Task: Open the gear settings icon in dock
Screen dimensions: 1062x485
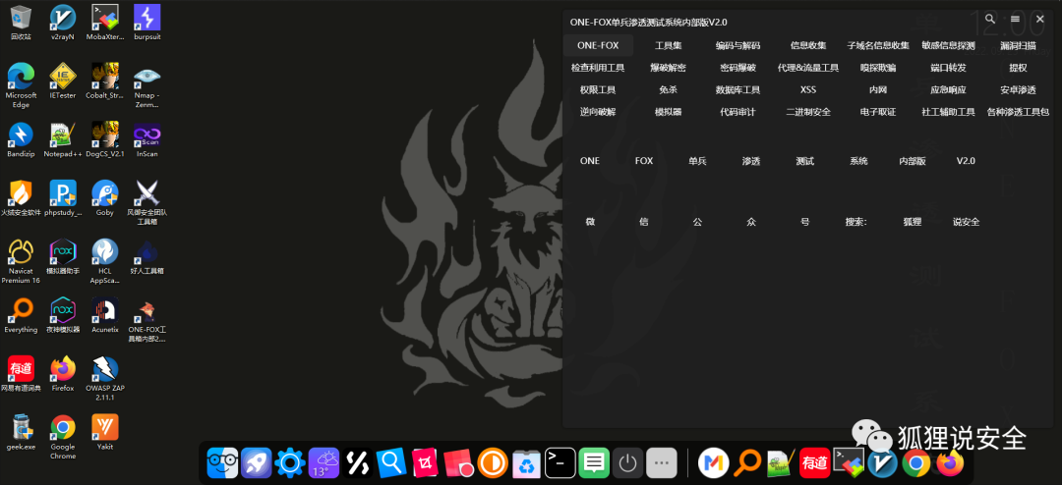Action: pos(290,462)
